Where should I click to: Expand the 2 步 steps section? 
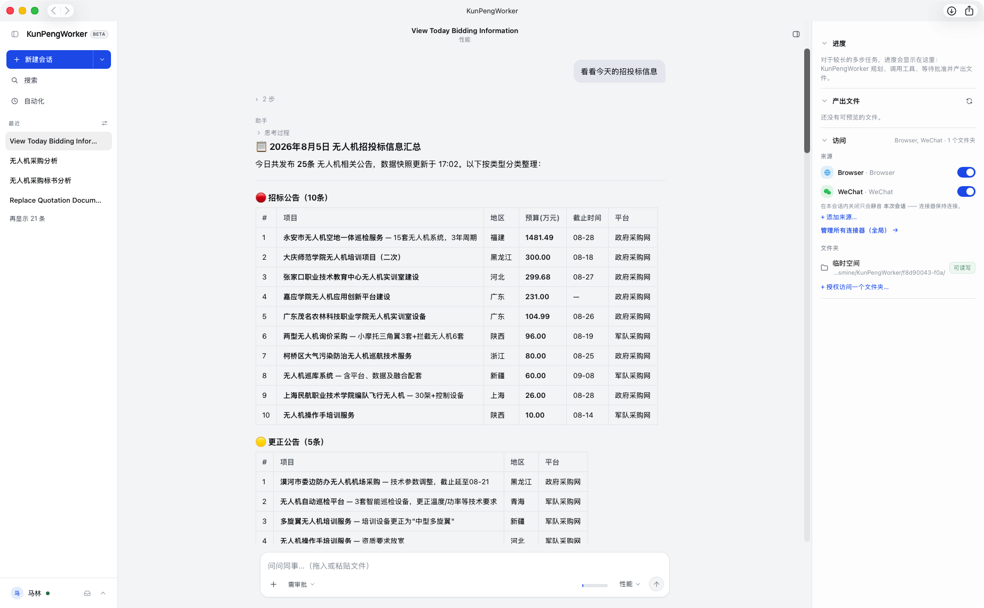(x=265, y=99)
